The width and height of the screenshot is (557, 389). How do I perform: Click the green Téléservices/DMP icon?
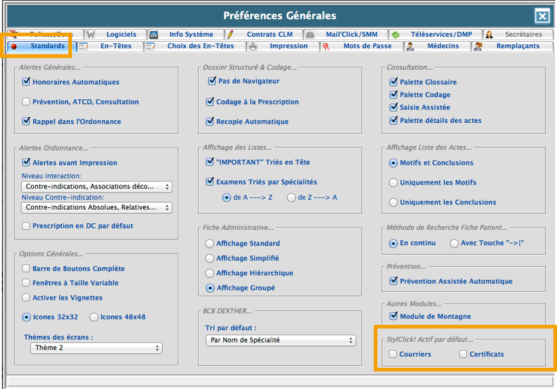395,34
